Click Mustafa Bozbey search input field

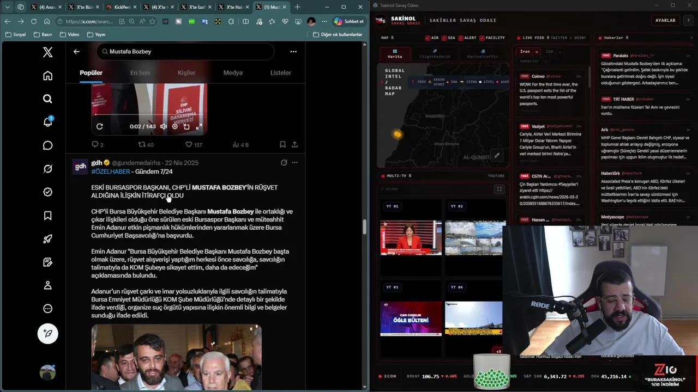pyautogui.click(x=186, y=52)
